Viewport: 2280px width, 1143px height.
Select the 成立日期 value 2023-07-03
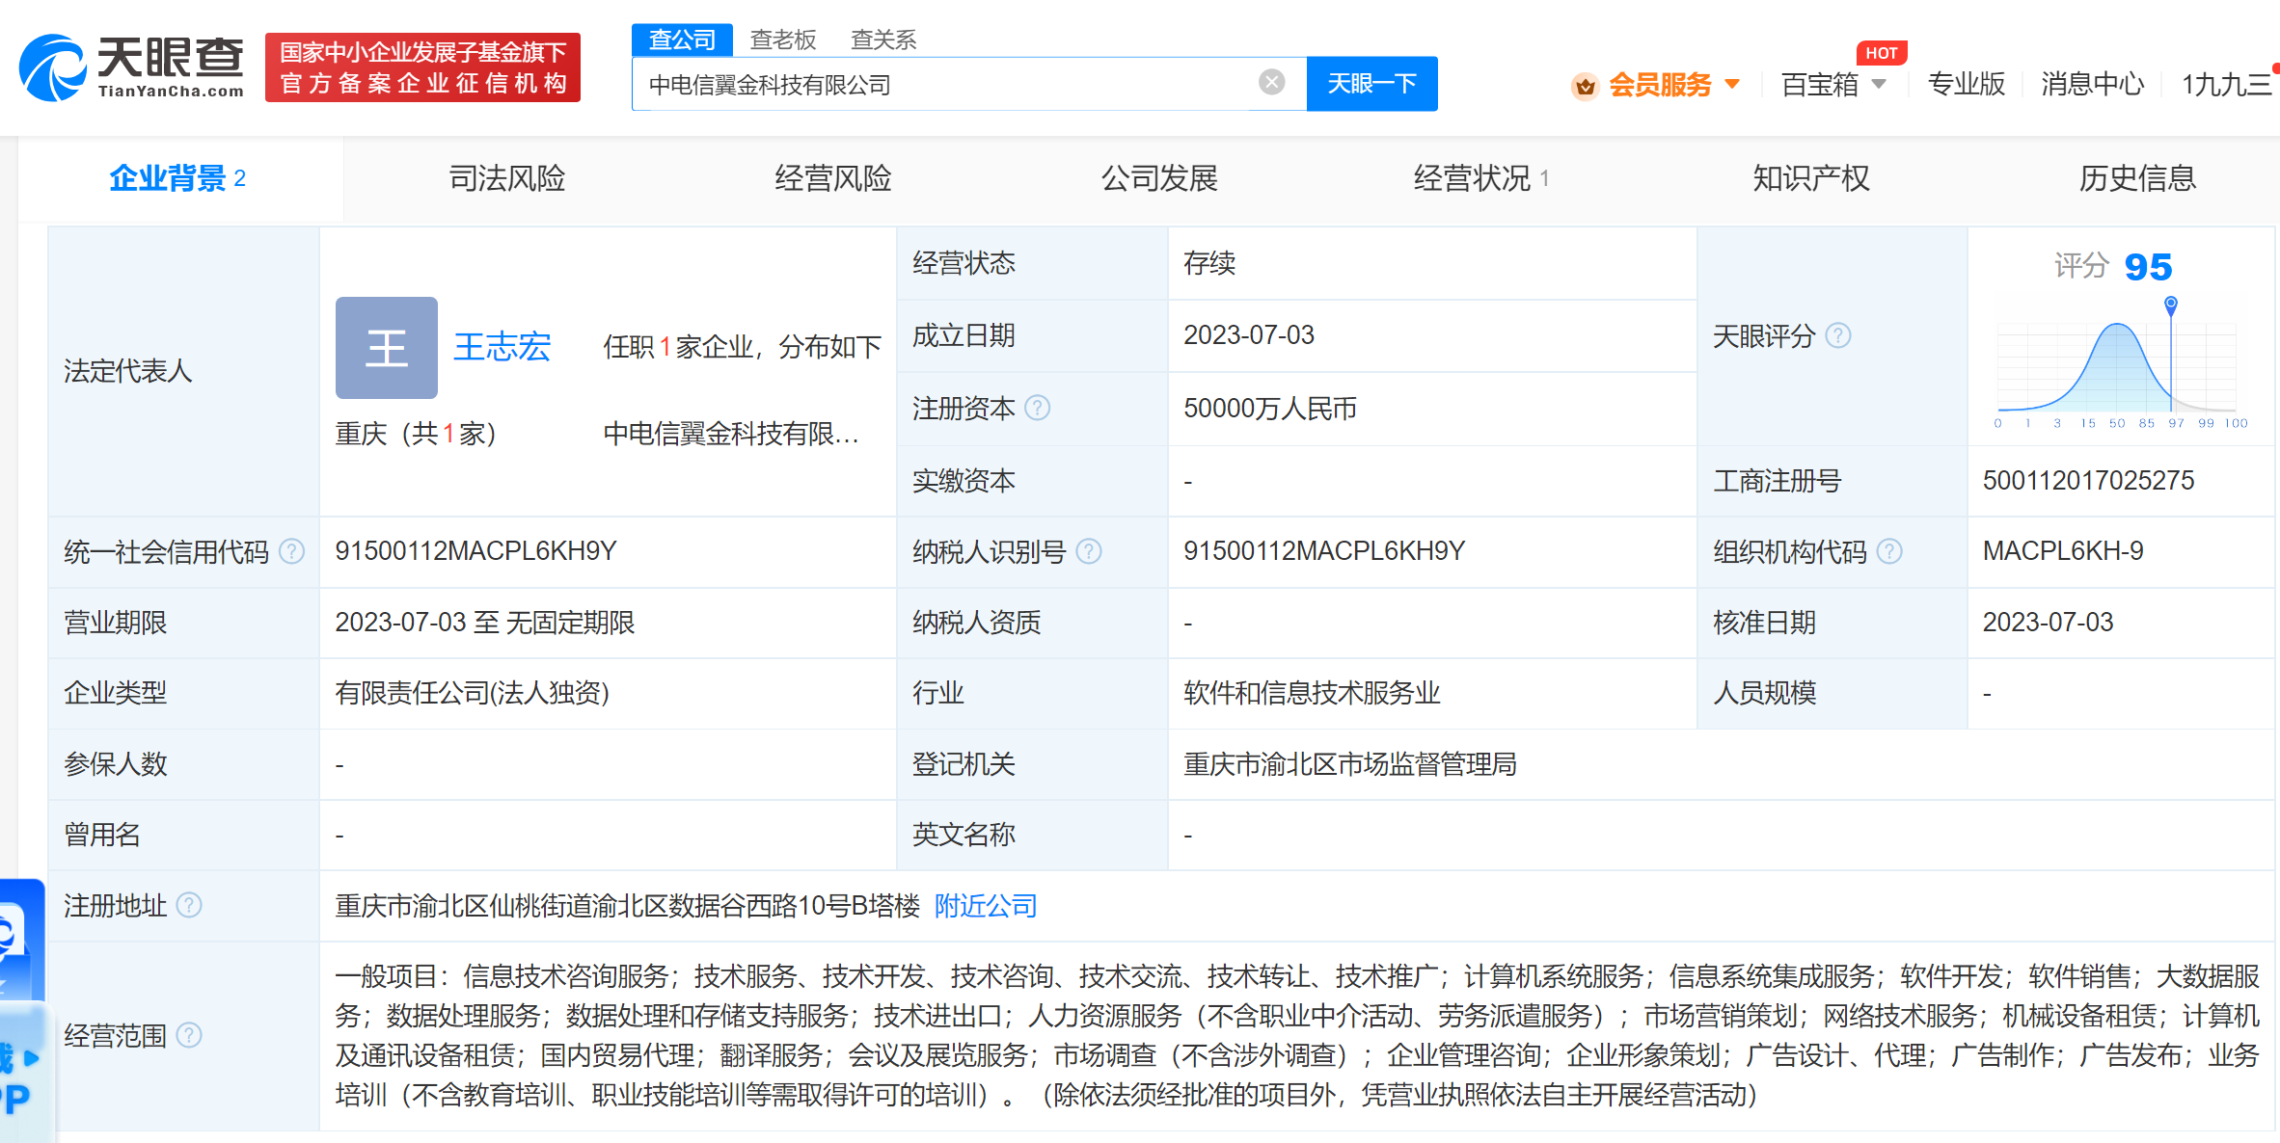[x=1249, y=335]
